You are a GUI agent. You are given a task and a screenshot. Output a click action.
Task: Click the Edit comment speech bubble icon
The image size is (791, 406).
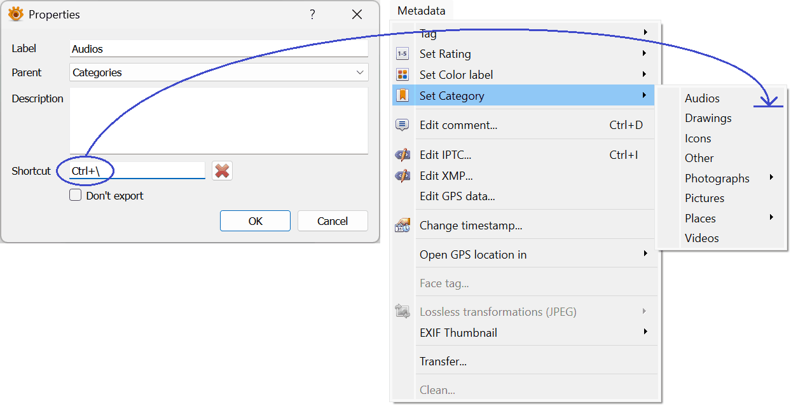click(x=402, y=125)
